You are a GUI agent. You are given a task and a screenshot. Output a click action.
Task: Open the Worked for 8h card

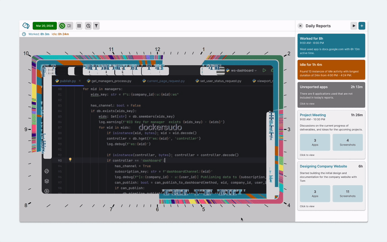coord(331,45)
